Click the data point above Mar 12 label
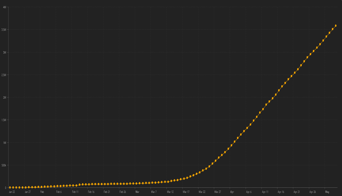The height and width of the screenshot is (196, 342). (x=168, y=181)
